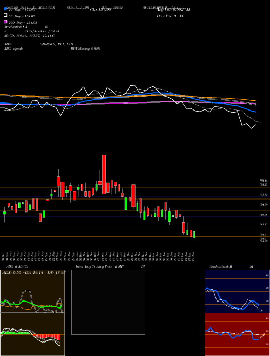Screen dimensions: 270x356
Task: Click the last green candlestick with long wick
Action: point(194,235)
